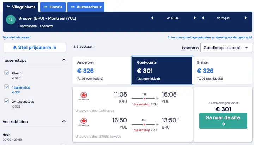Screen dimensions: 254x145
Task: Collapse the Tussenstops filter section
Action: pos(64,60)
